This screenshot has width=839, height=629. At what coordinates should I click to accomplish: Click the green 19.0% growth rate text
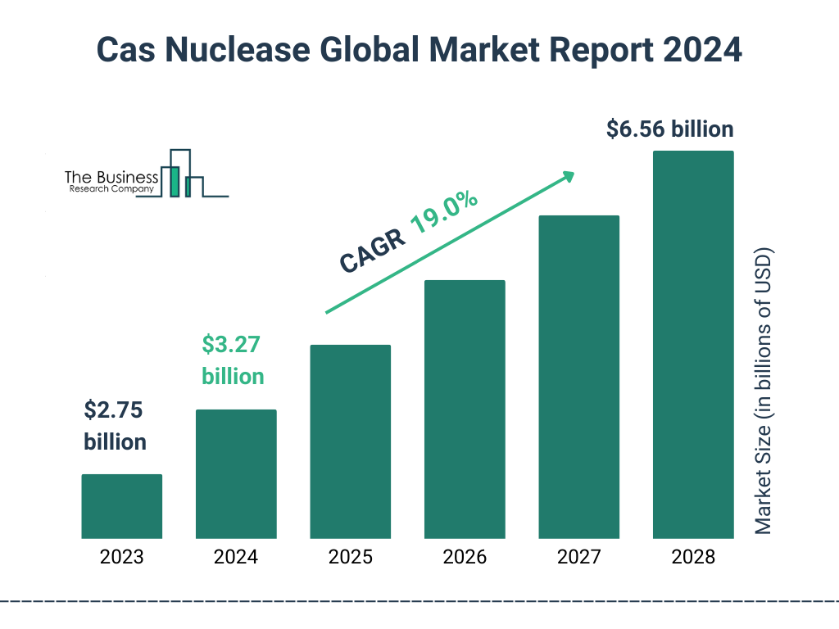coord(445,212)
